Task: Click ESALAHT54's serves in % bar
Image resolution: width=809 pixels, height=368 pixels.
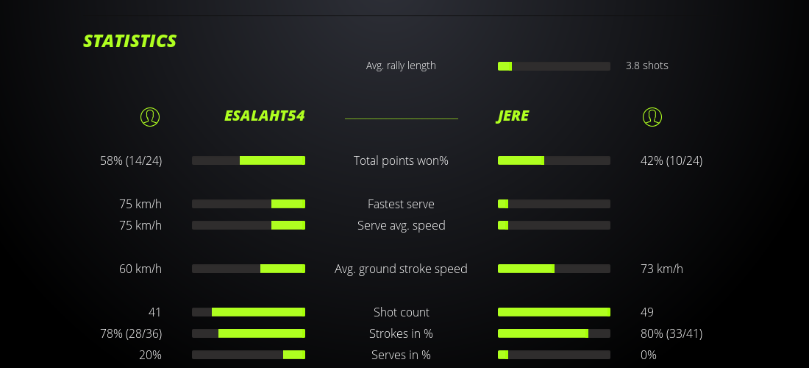Action: [x=249, y=355]
